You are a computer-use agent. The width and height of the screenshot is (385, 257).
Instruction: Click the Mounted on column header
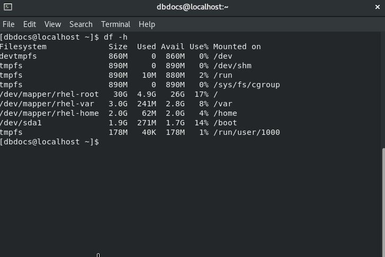pyautogui.click(x=237, y=47)
